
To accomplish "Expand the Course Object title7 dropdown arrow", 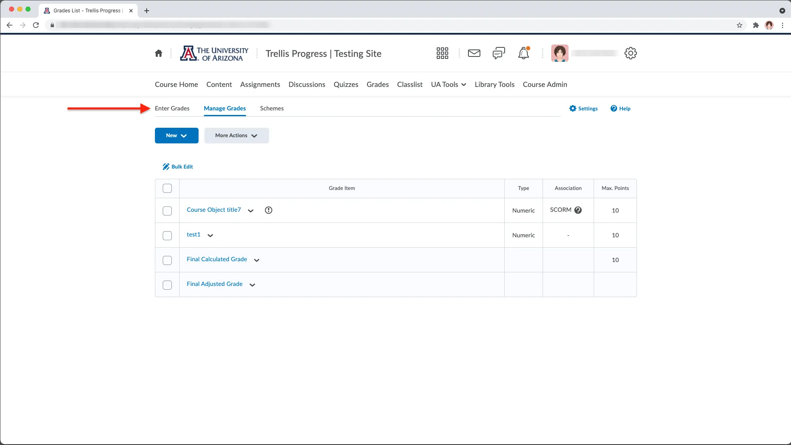I will 250,210.
